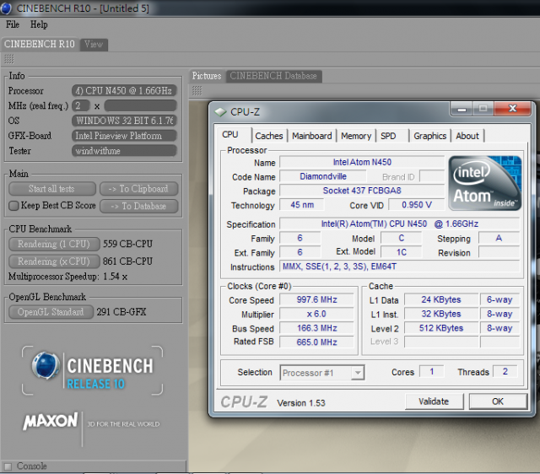Open the Caches tab in CPU-Z
This screenshot has width=540, height=474.
(269, 136)
